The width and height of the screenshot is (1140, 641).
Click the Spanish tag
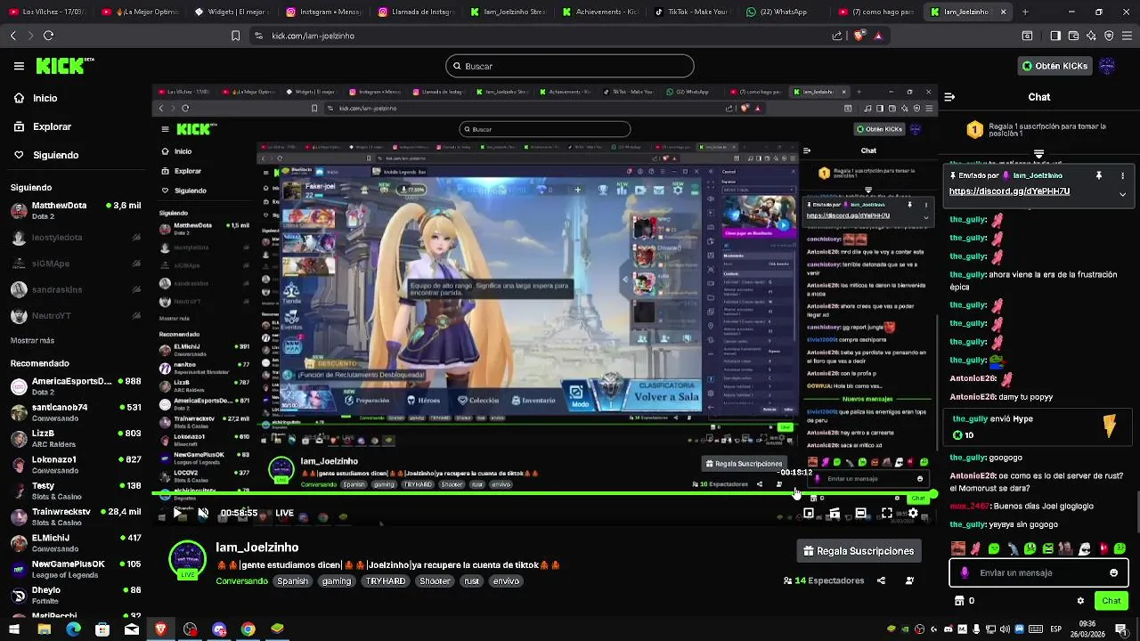pos(292,581)
